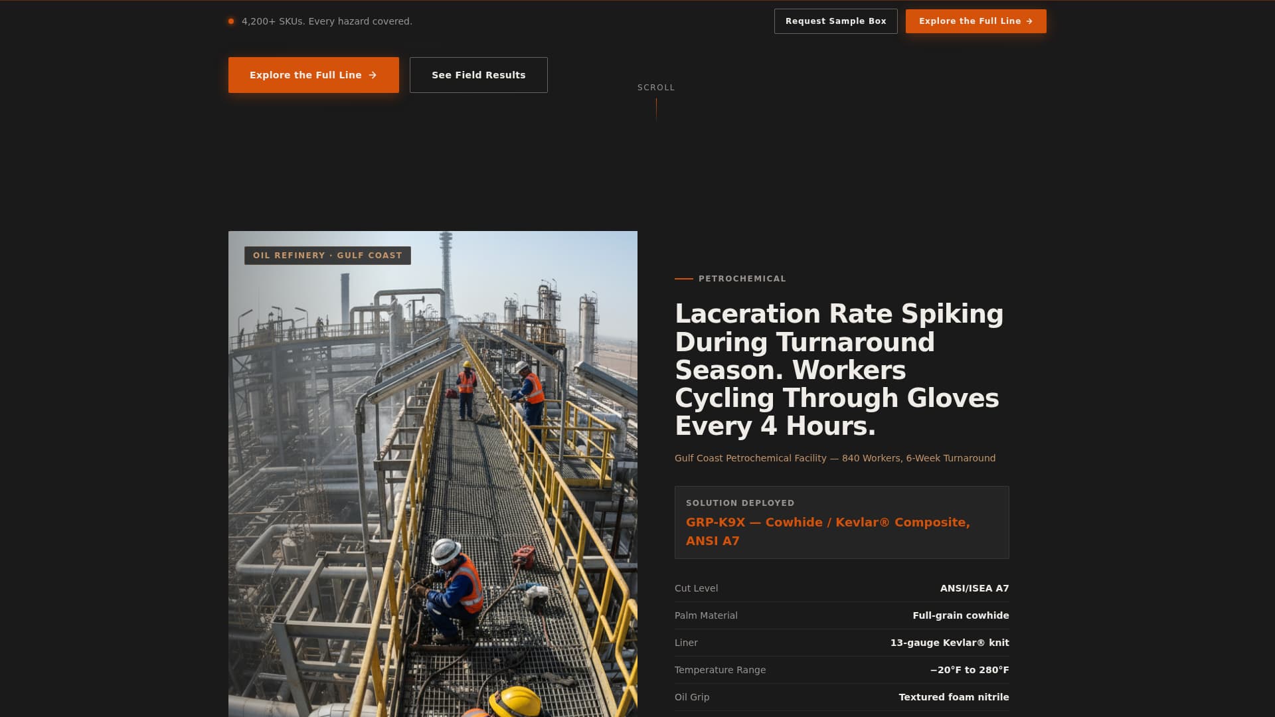Click the Full-grain cowhide palm material value
Screen dimensions: 1275x717
tap(960, 615)
